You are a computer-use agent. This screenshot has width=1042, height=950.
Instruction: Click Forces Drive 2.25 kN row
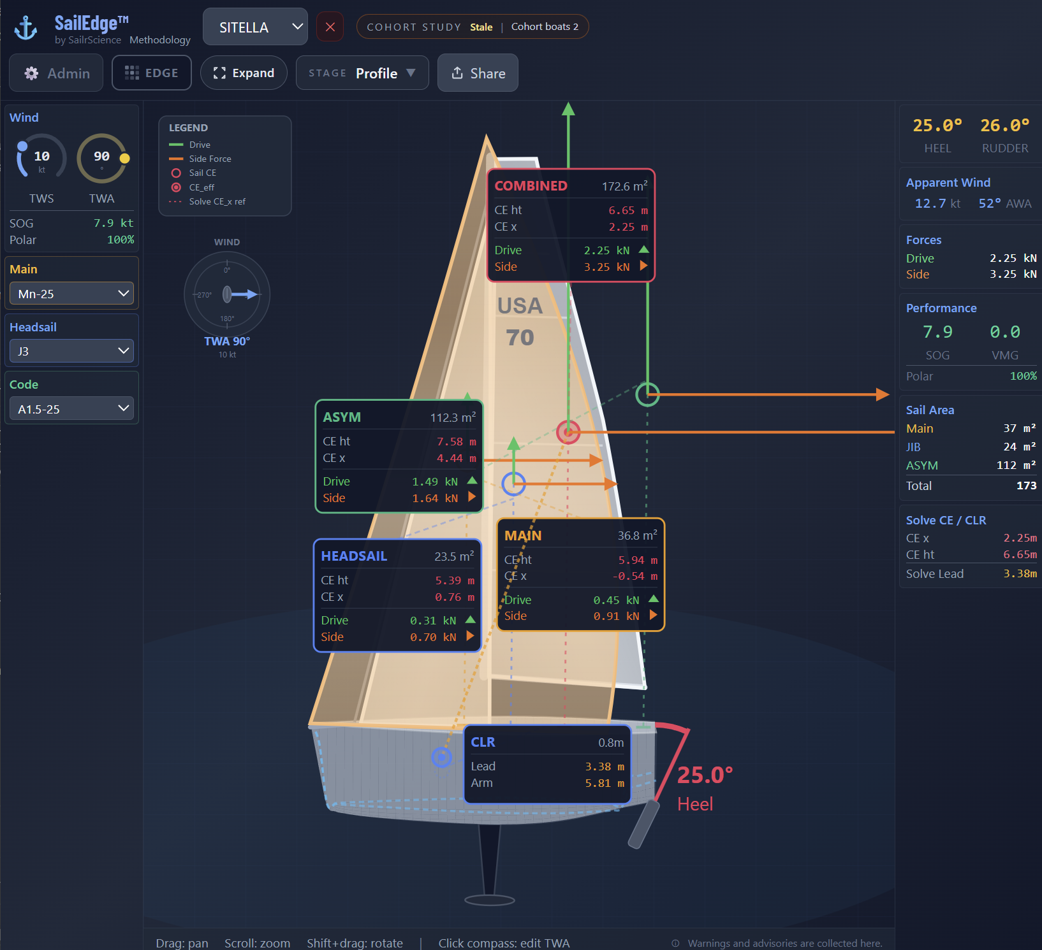[x=971, y=258]
